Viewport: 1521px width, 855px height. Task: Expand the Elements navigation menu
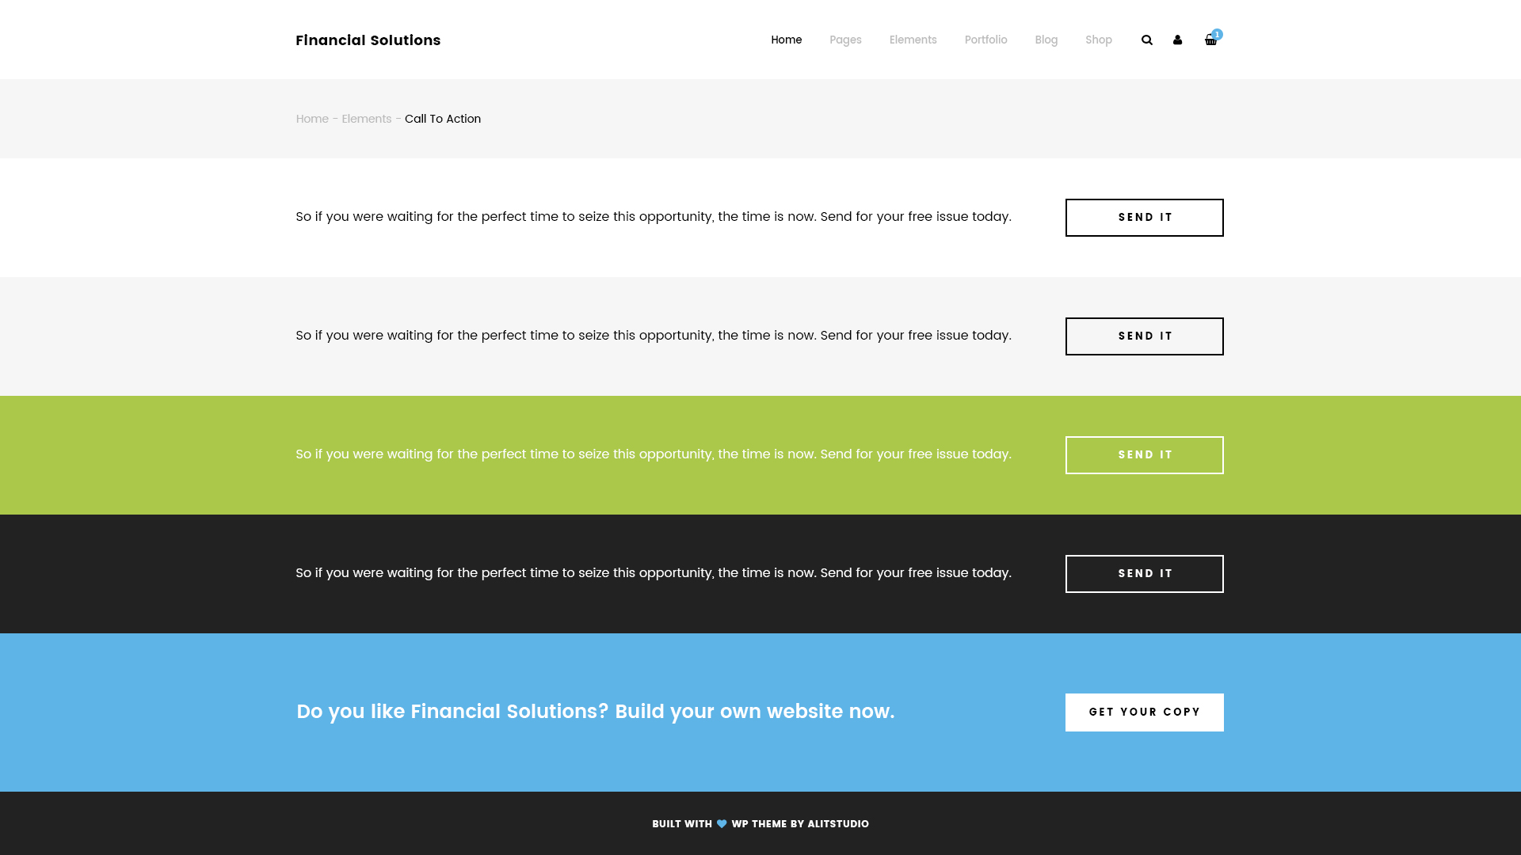tap(913, 40)
